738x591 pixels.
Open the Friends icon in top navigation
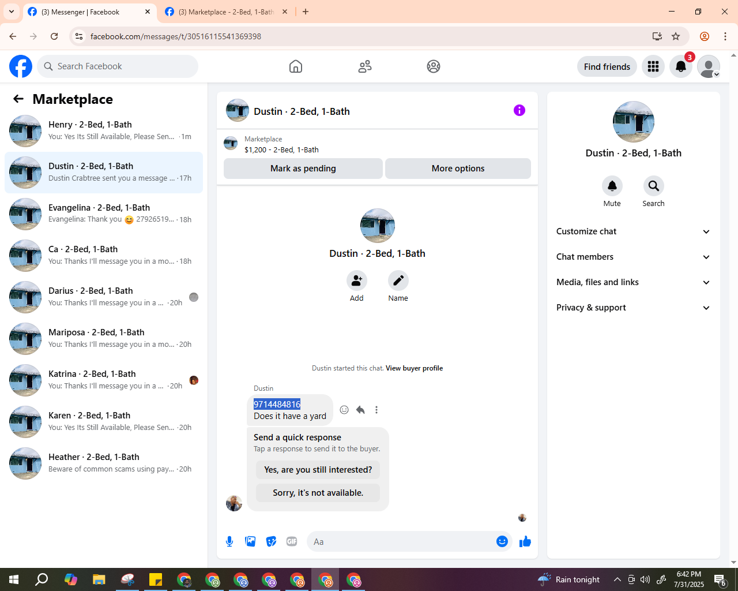(365, 66)
